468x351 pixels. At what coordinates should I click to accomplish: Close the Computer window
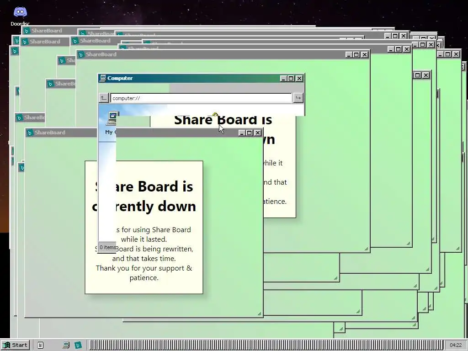tap(299, 78)
